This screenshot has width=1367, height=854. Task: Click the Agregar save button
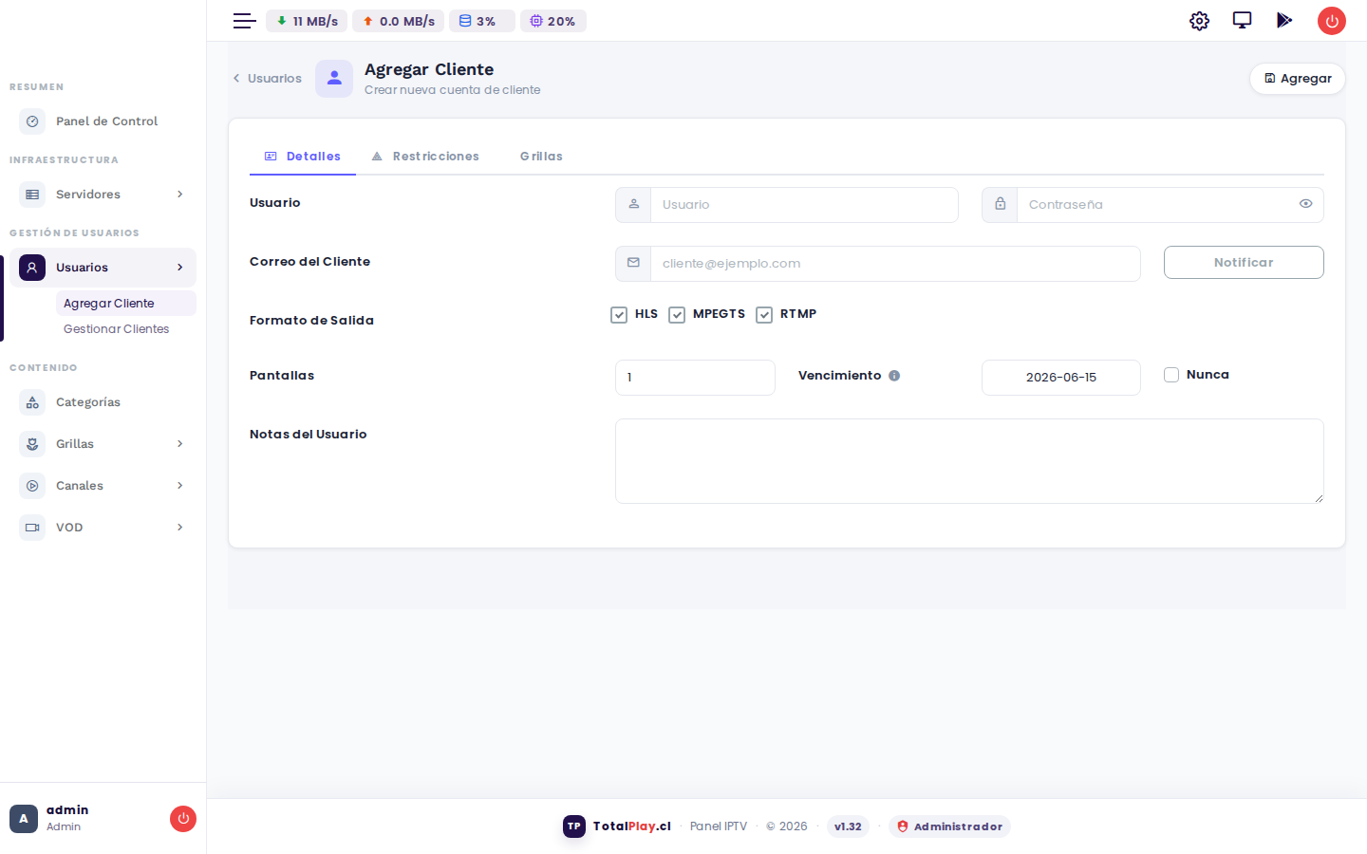tap(1298, 79)
